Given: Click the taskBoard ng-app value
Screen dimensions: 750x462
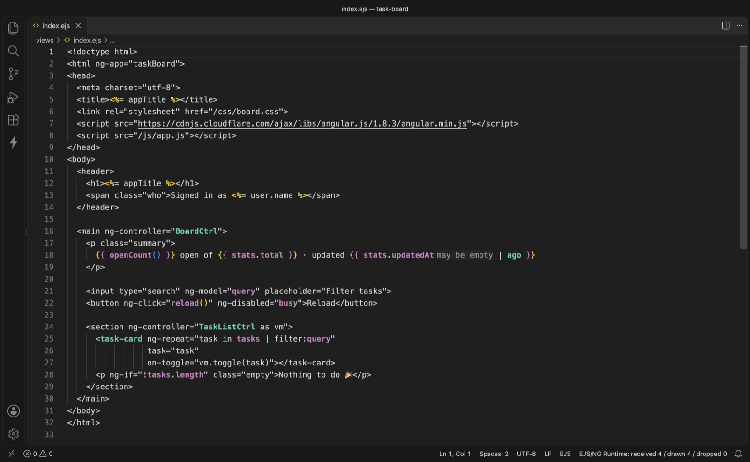Looking at the screenshot, I should [154, 64].
